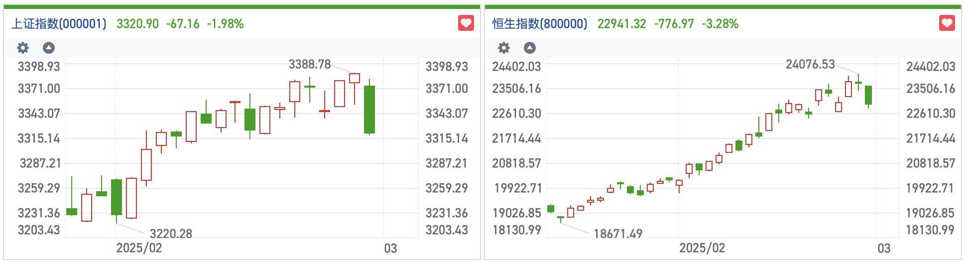The width and height of the screenshot is (965, 263).
Task: Click the 03 month marker on 恒生指数 axis
Action: coord(884,248)
